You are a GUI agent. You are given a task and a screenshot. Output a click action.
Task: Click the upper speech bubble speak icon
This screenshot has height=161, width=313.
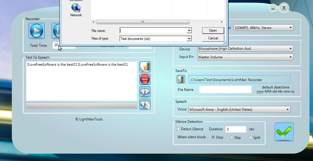click(145, 92)
